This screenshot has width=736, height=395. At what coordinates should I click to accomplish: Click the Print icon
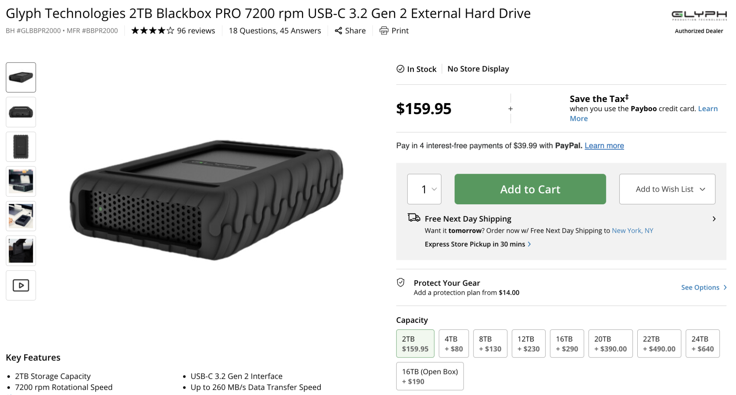[x=384, y=31]
